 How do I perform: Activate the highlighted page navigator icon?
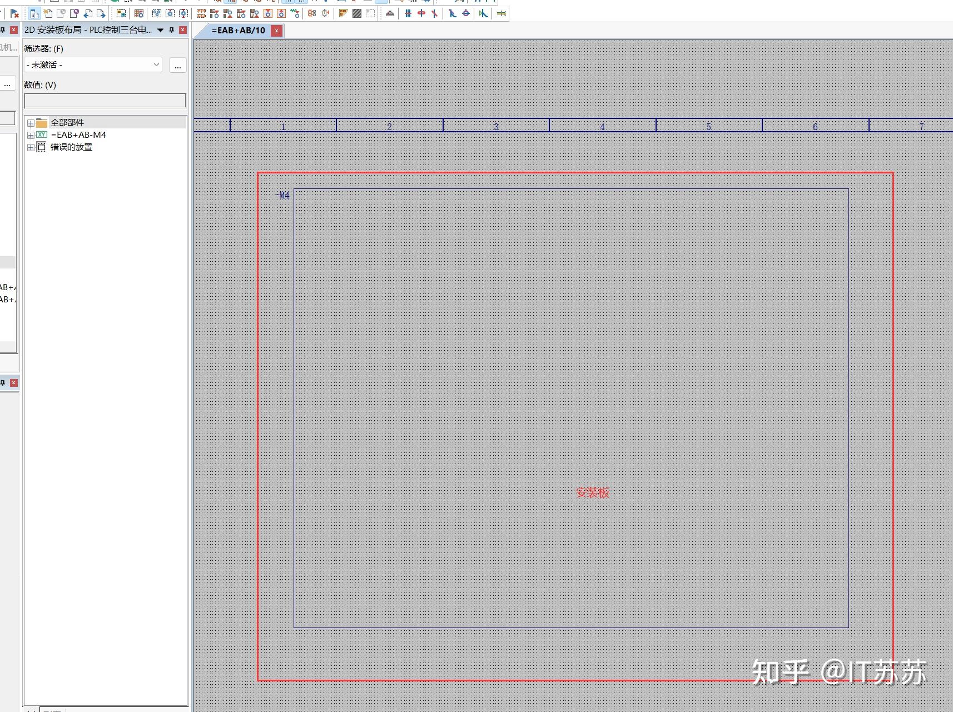(x=35, y=14)
